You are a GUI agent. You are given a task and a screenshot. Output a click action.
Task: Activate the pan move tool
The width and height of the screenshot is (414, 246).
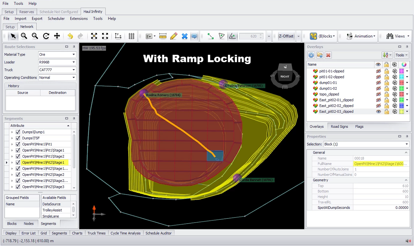pyautogui.click(x=57, y=36)
